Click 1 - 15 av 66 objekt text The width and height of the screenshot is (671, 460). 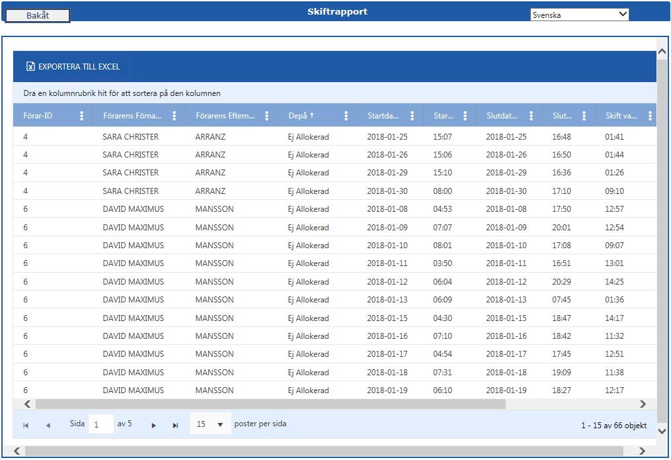click(613, 426)
